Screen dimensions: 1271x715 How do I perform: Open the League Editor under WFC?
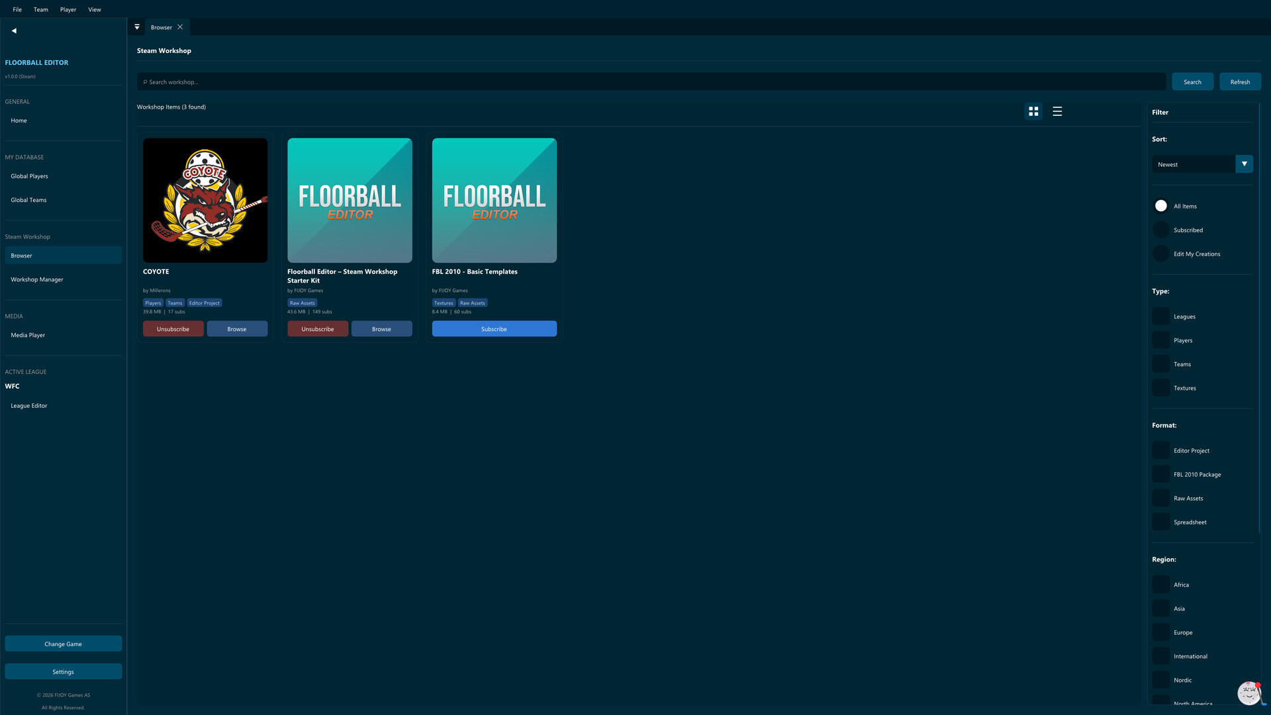point(28,405)
